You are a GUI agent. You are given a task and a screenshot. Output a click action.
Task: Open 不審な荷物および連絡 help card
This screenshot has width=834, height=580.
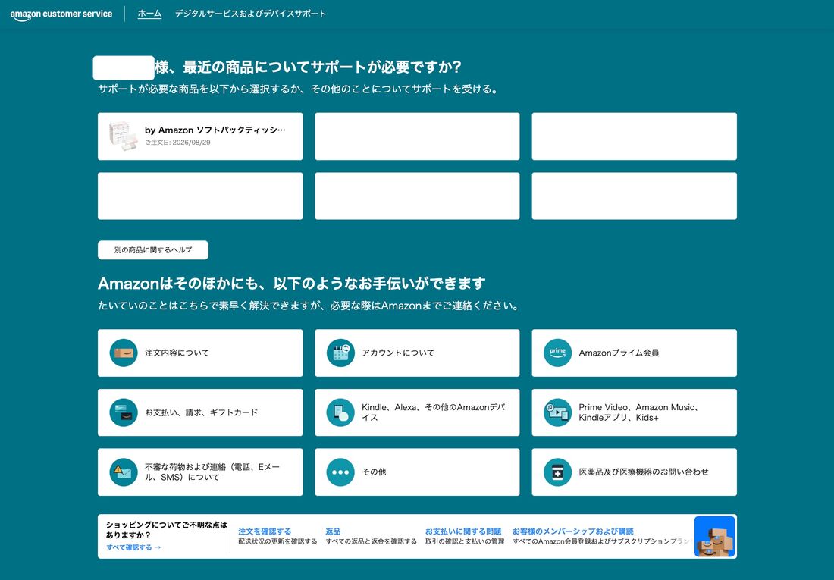pos(200,472)
